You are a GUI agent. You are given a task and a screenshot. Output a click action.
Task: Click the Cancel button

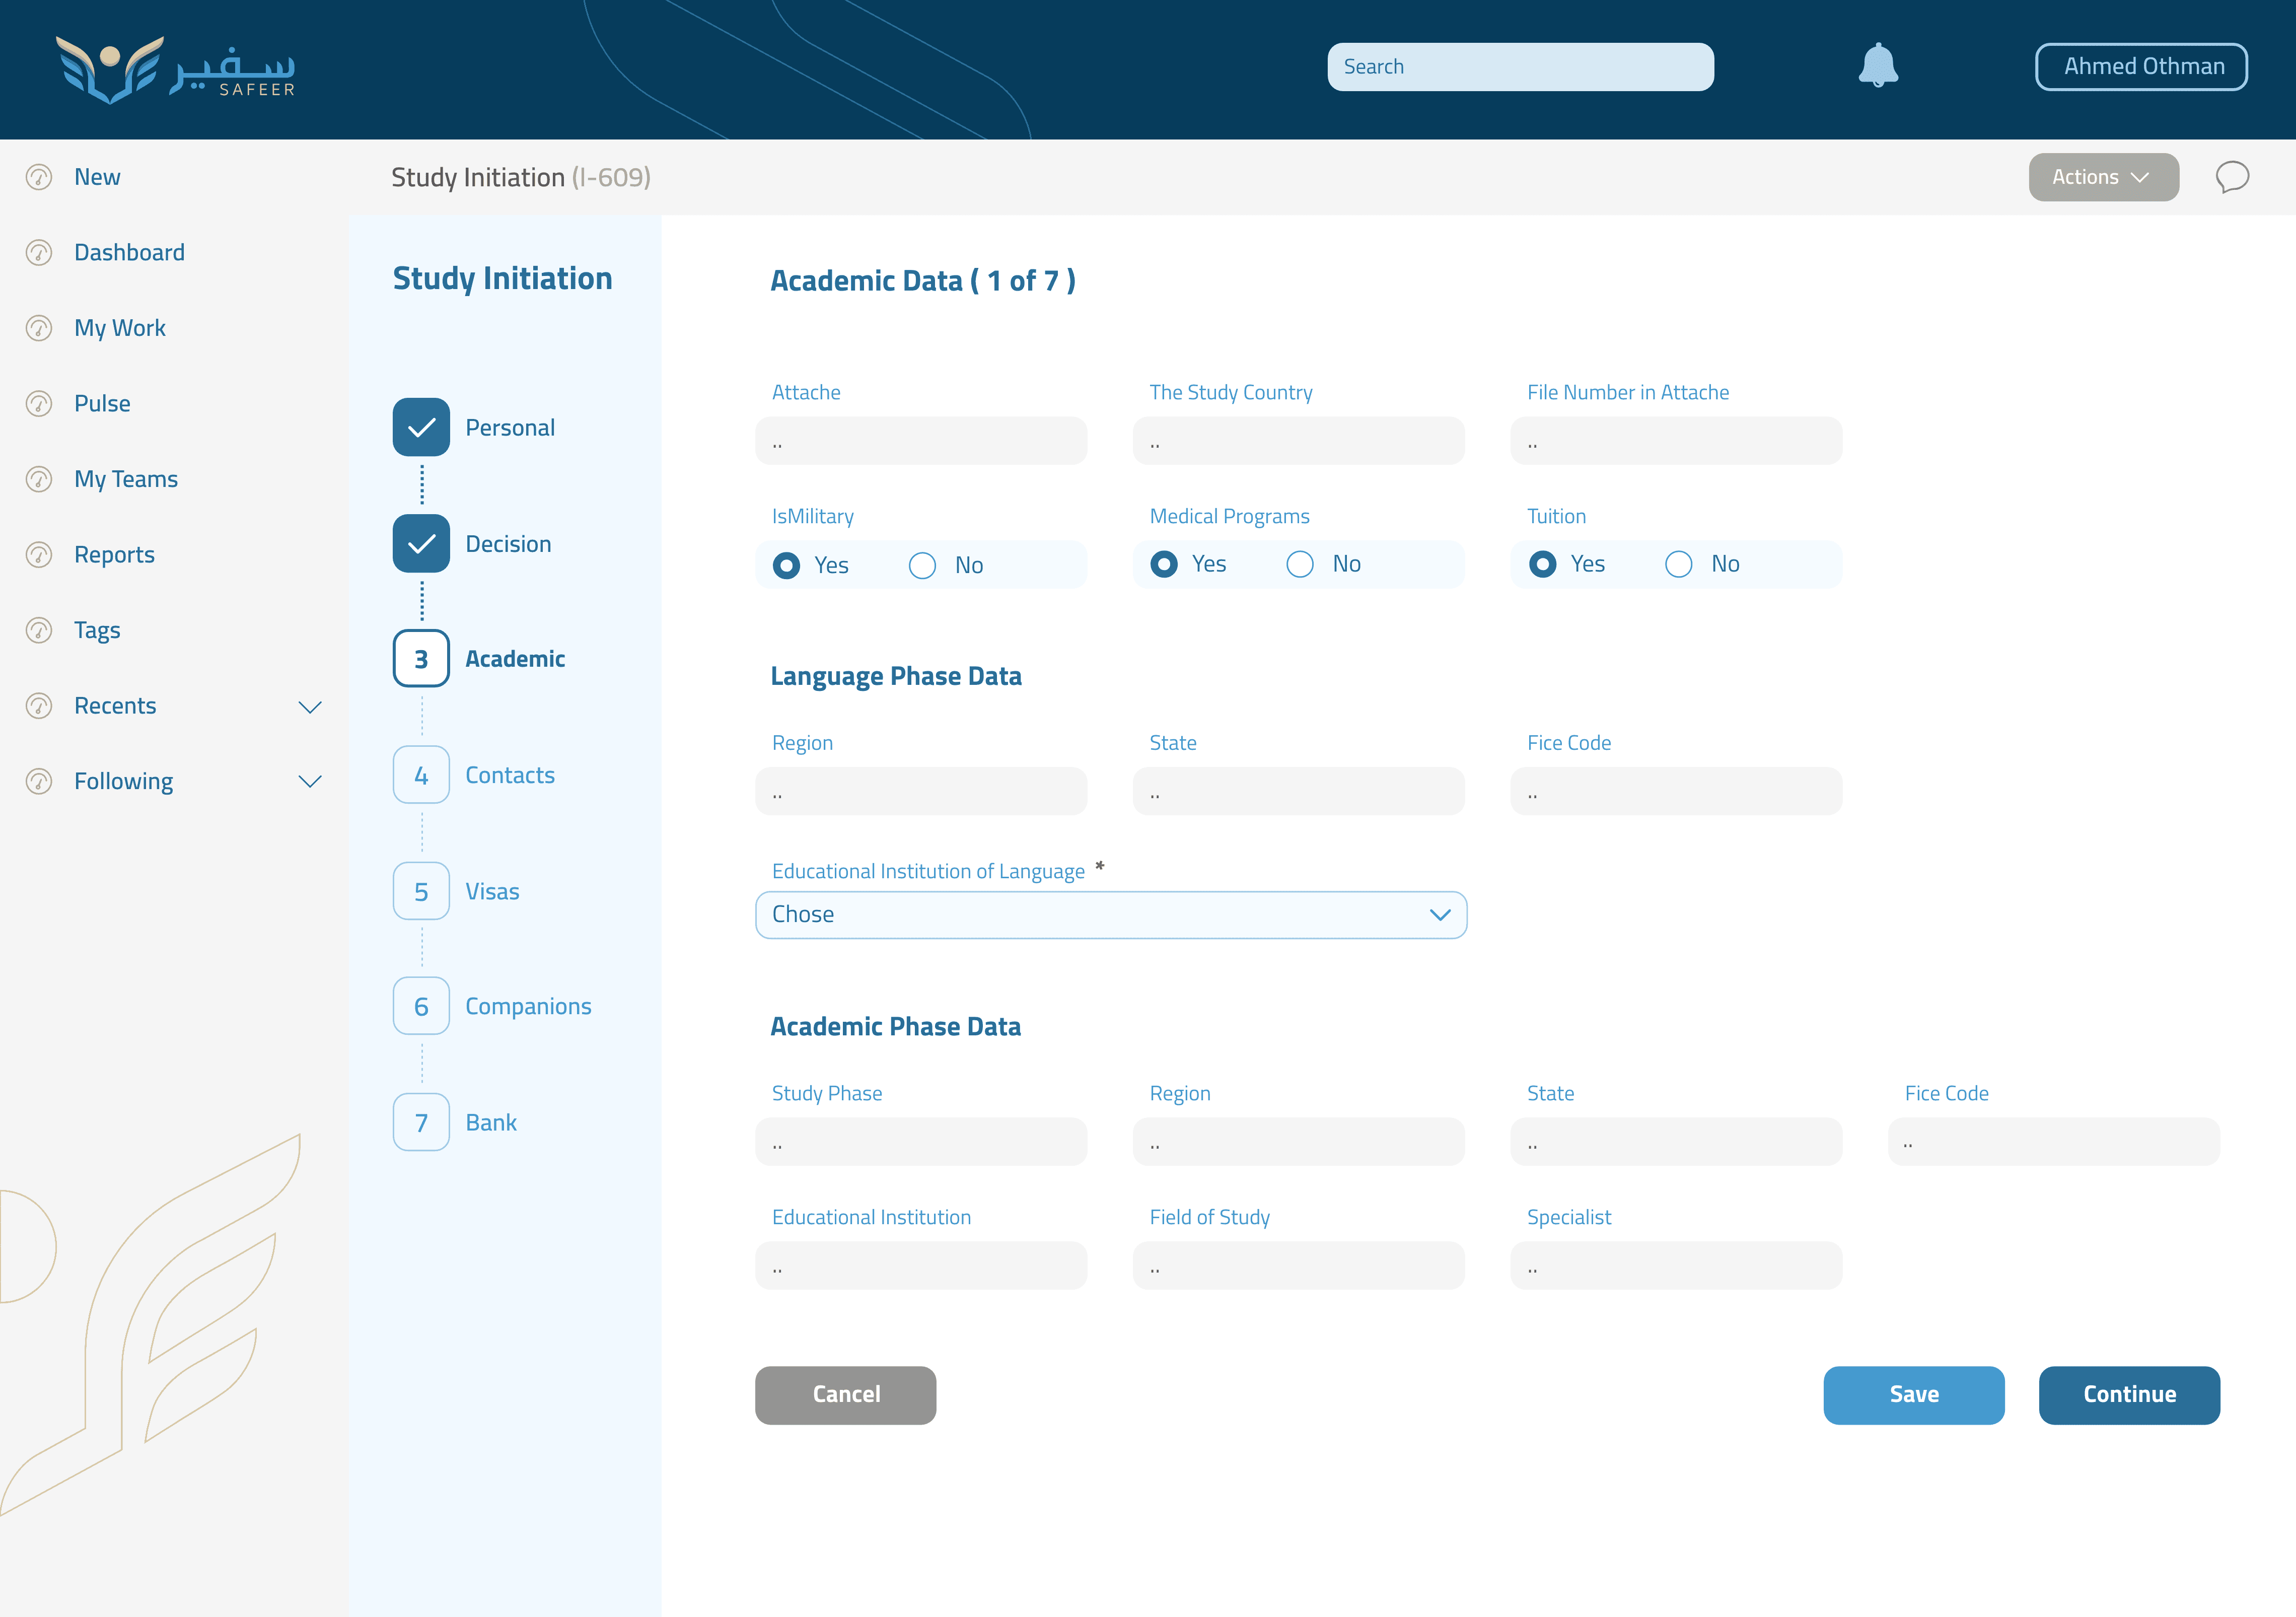845,1395
